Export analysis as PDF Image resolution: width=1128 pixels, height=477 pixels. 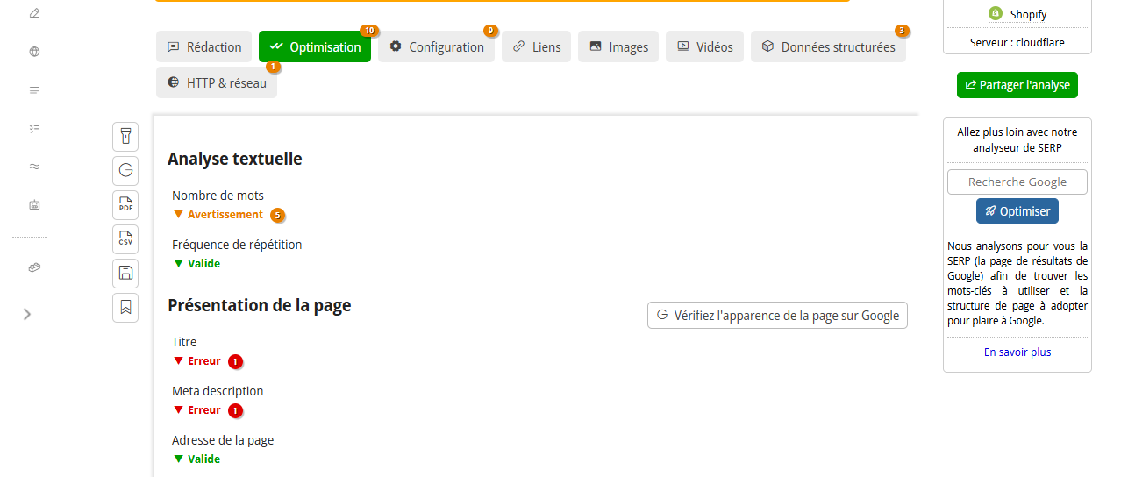[x=125, y=205]
